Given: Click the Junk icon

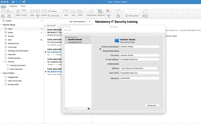Looking at the screenshot, I should pyautogui.click(x=73, y=12).
